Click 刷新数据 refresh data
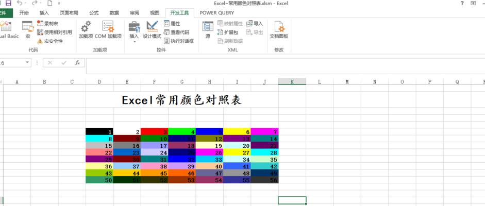This screenshot has width=485, height=206. click(230, 41)
